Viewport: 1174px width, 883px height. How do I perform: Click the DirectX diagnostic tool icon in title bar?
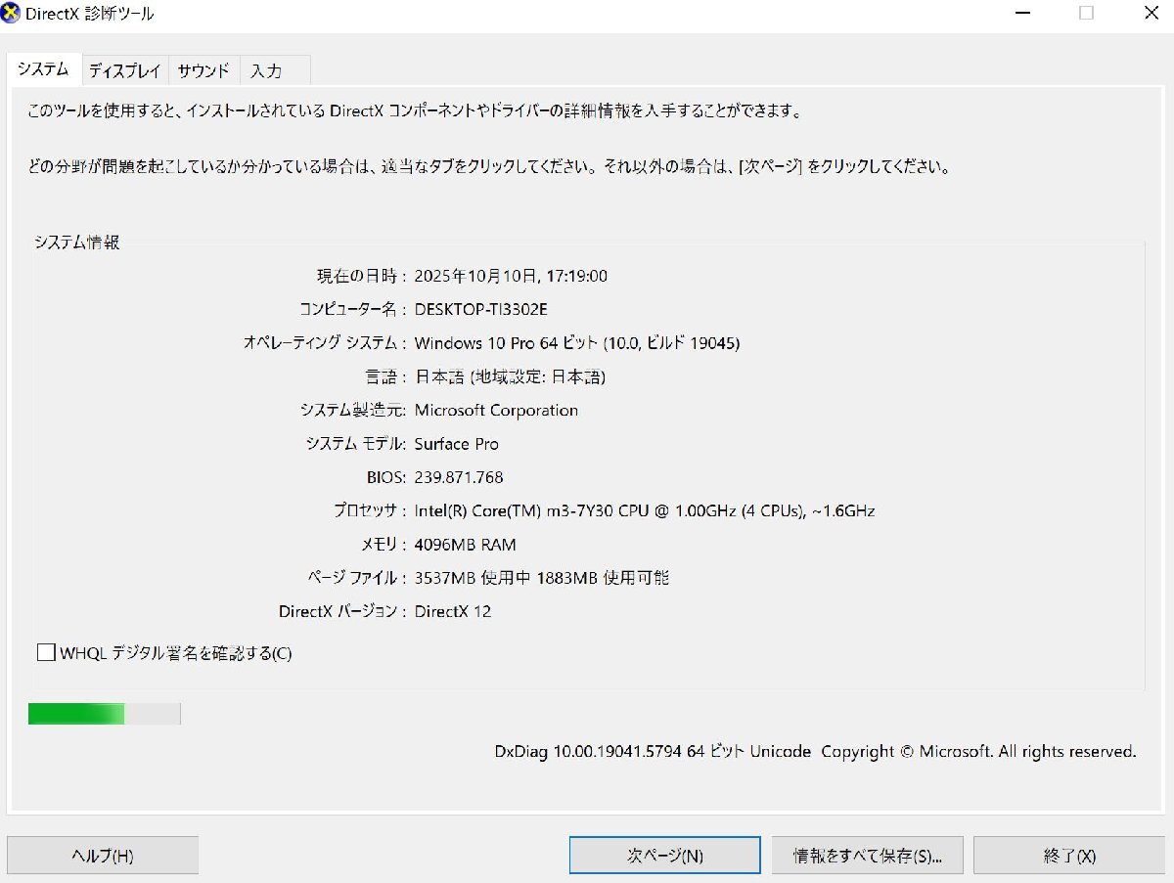tap(12, 13)
